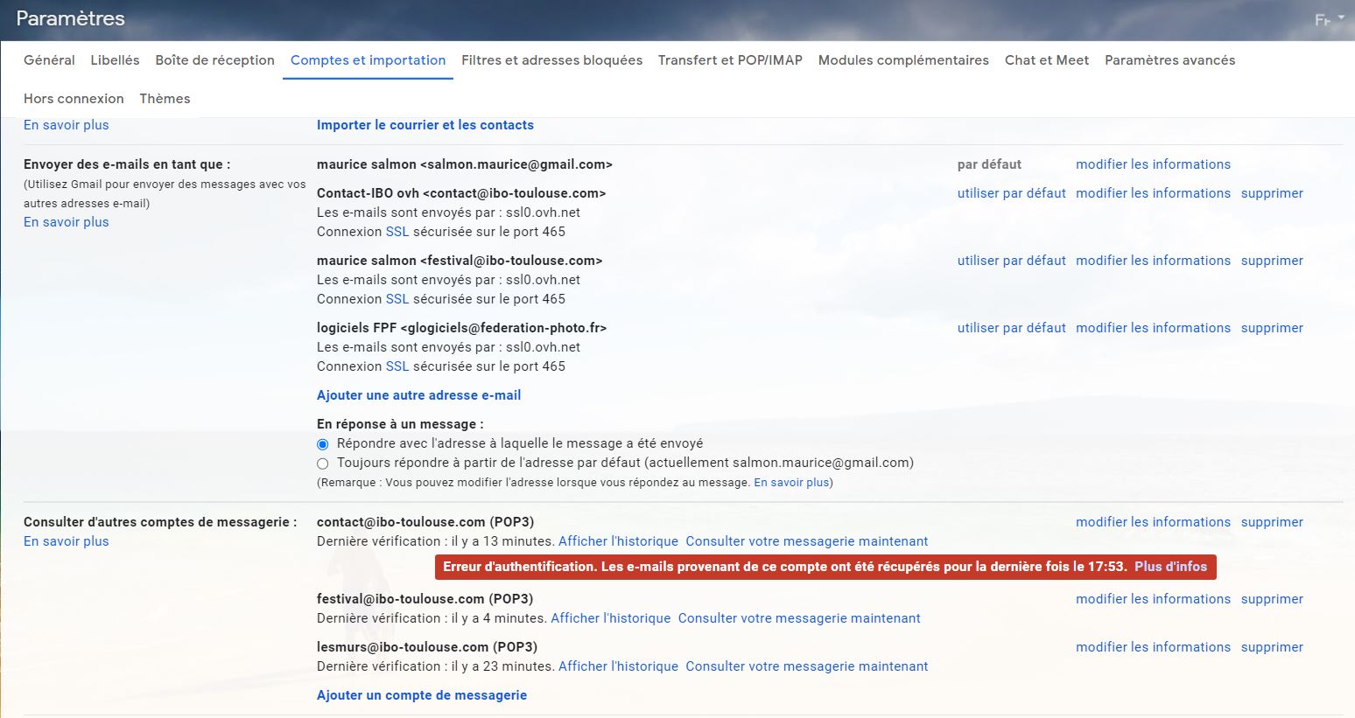Click 'Plus d'infos' in red error banner
Viewport: 1355px width, 718px height.
click(x=1170, y=567)
